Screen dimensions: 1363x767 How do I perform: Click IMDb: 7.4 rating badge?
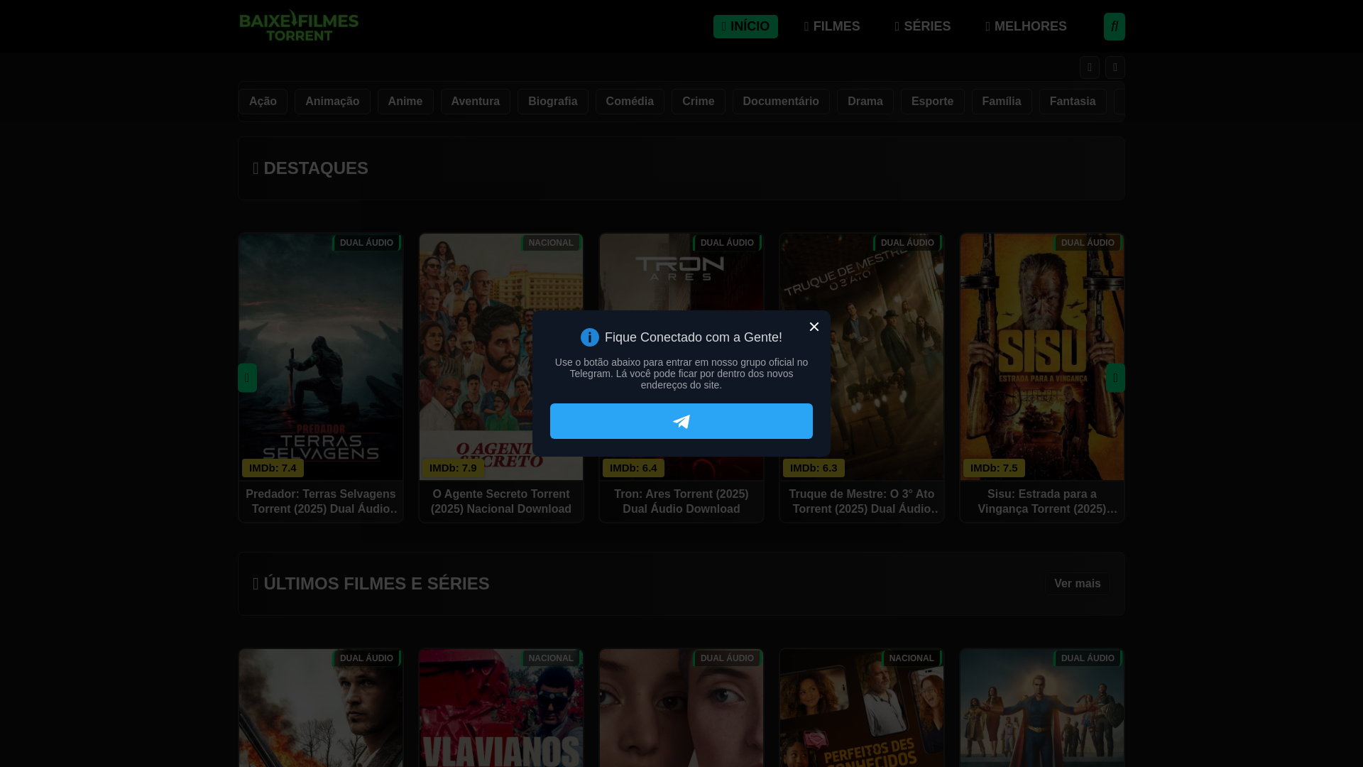pos(273,468)
